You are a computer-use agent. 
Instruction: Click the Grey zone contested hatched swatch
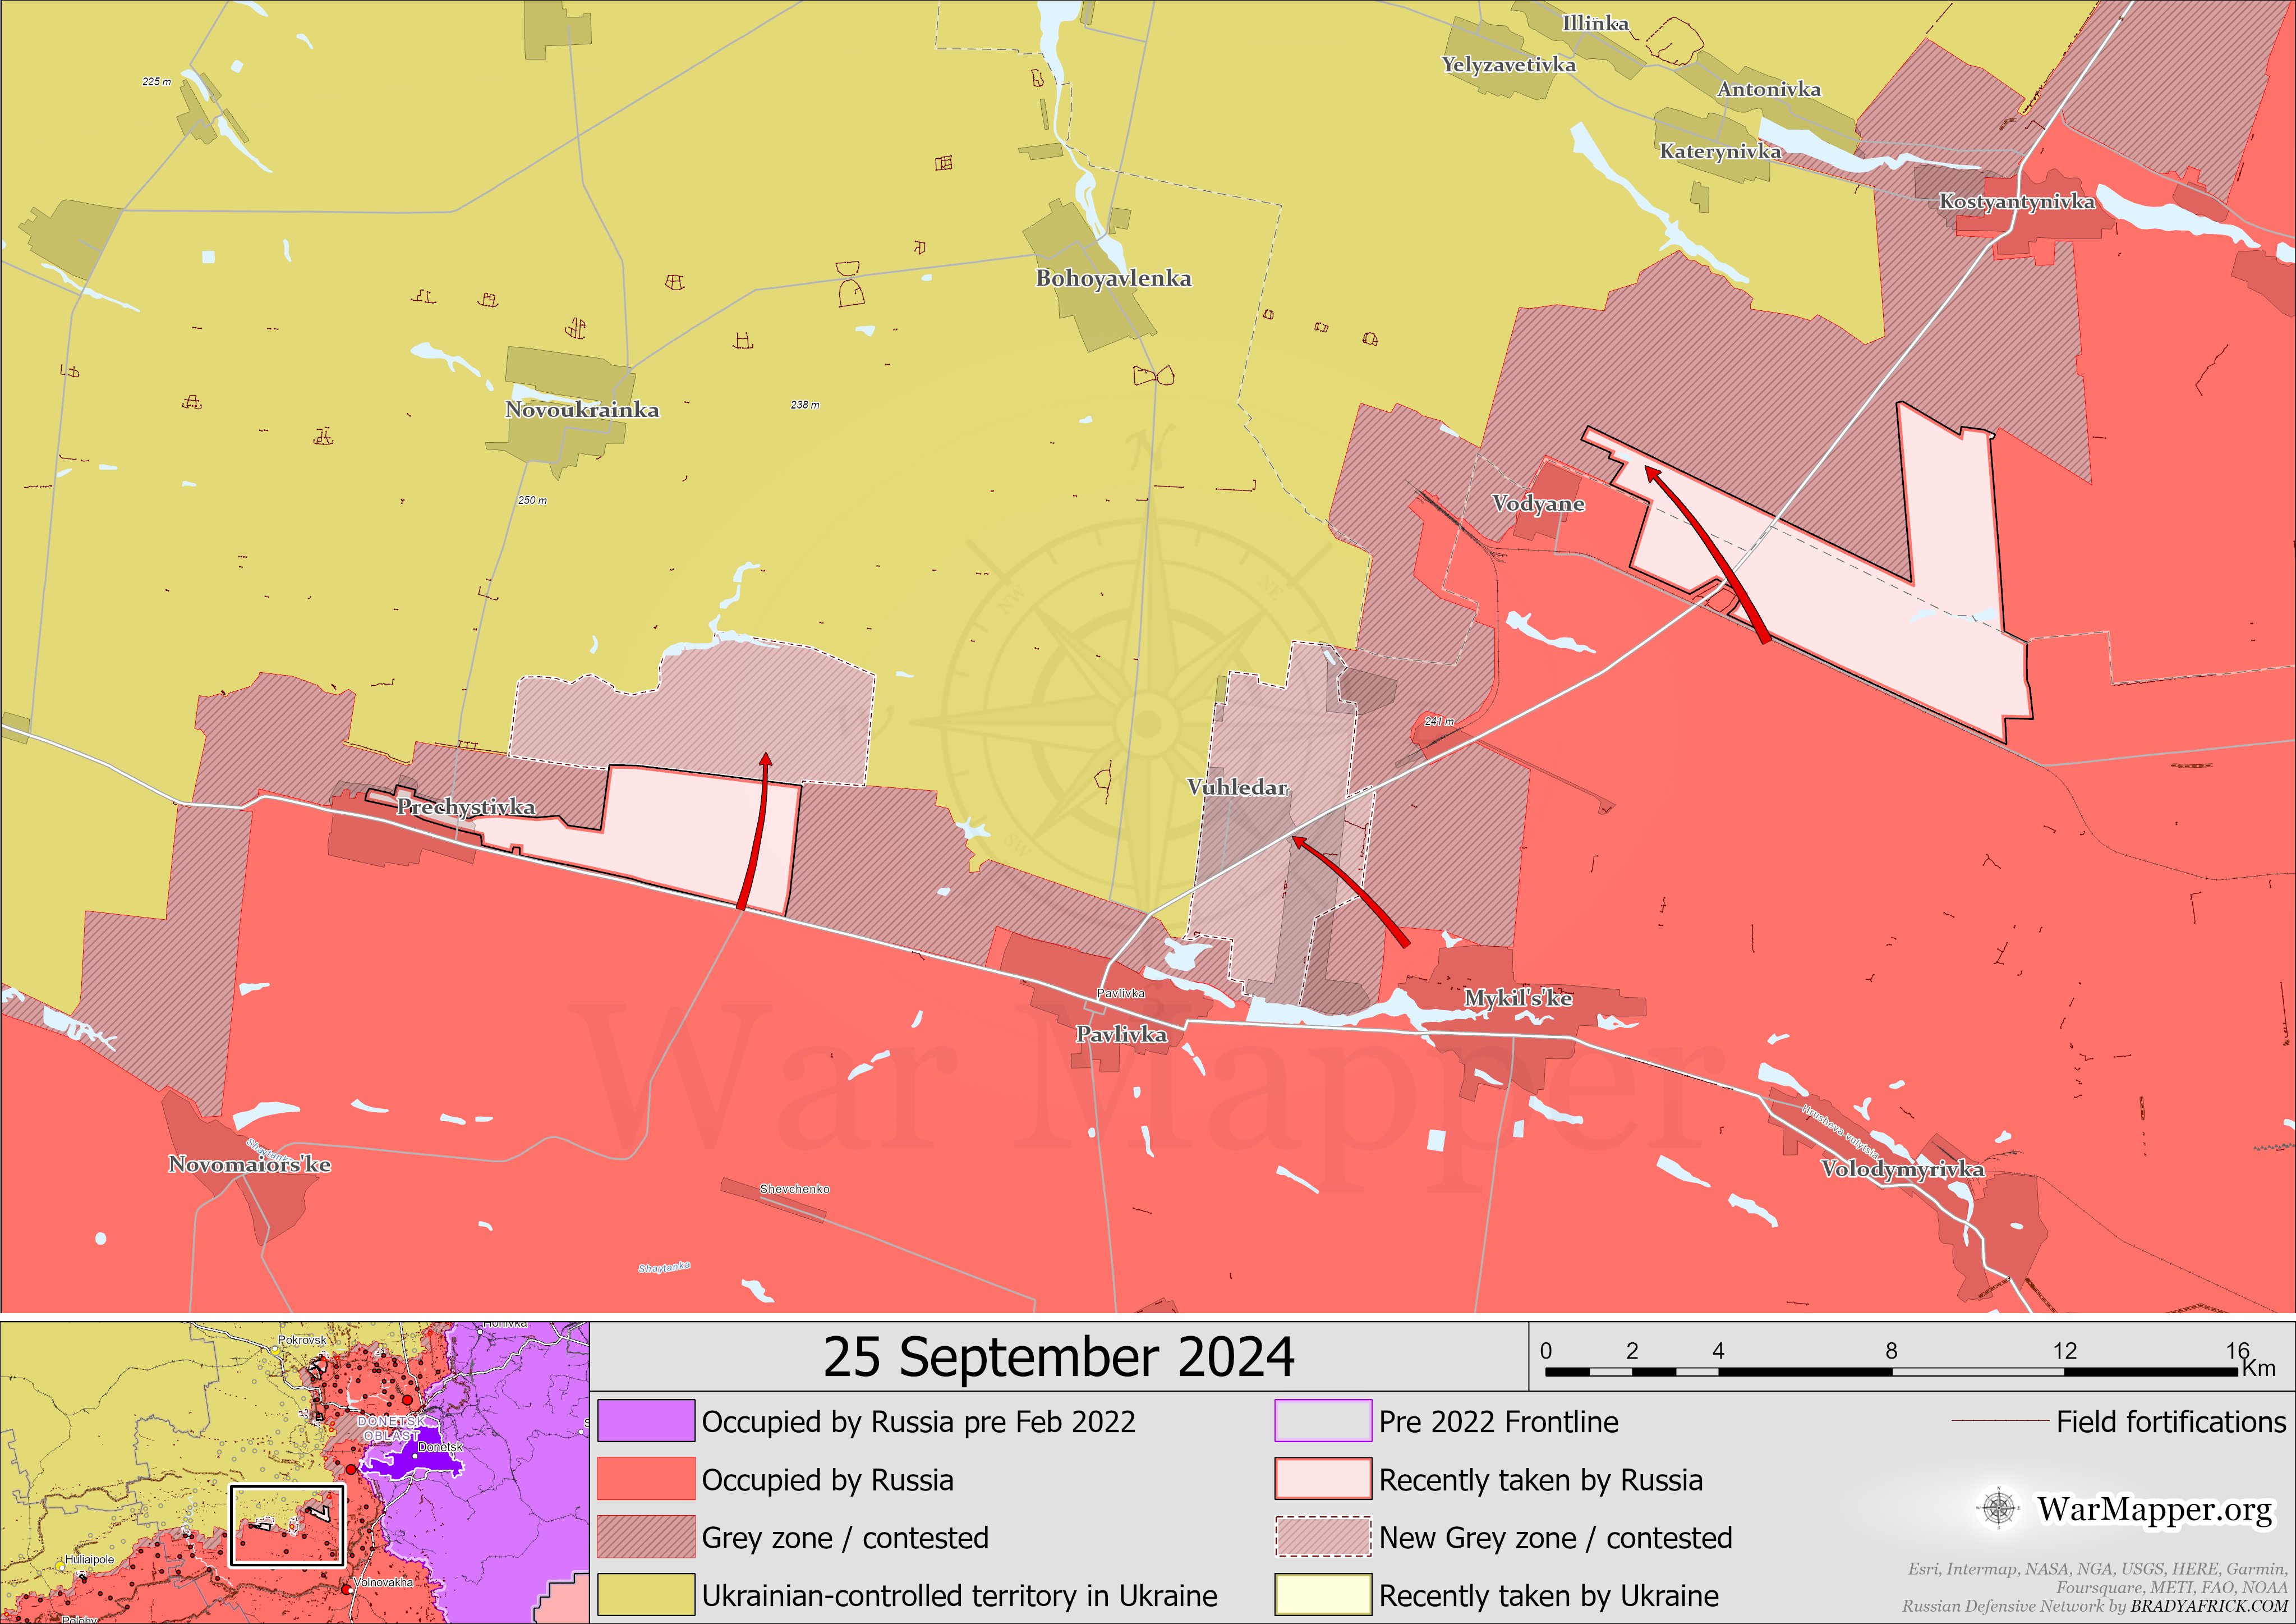pos(646,1537)
